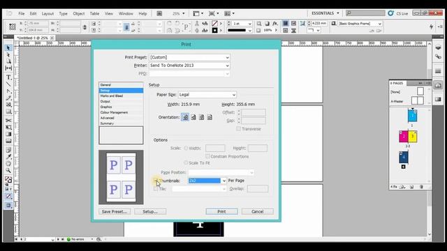This screenshot has height=251, width=447.
Task: Open the Window menu
Action: (x=126, y=13)
